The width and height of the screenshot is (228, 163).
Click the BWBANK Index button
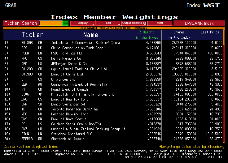coord(199,23)
